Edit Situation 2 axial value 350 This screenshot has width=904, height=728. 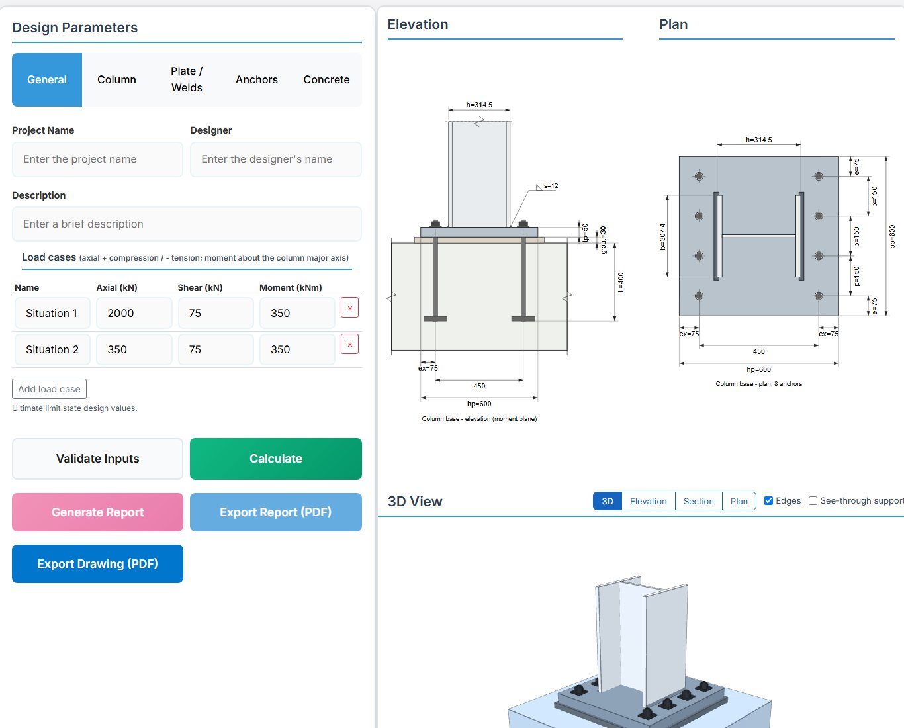point(134,349)
